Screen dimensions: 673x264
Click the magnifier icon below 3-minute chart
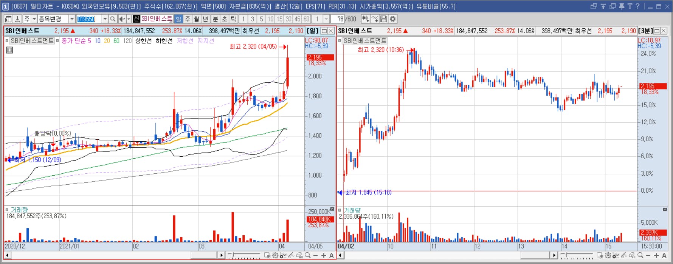pos(640,256)
